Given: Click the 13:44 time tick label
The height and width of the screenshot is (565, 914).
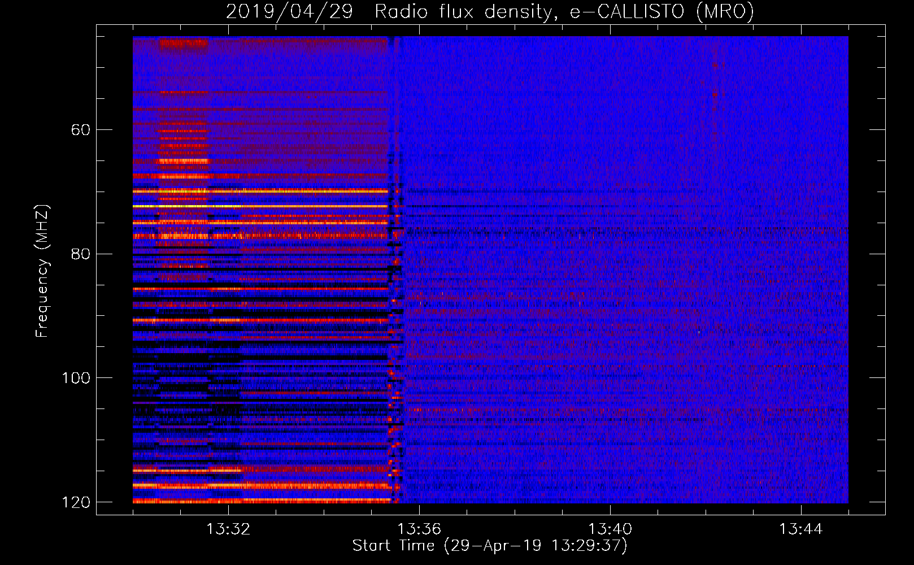Looking at the screenshot, I should point(801,529).
